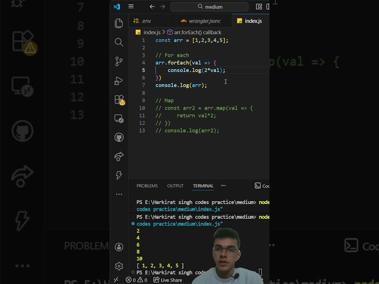Open the Source Control view

point(118,62)
